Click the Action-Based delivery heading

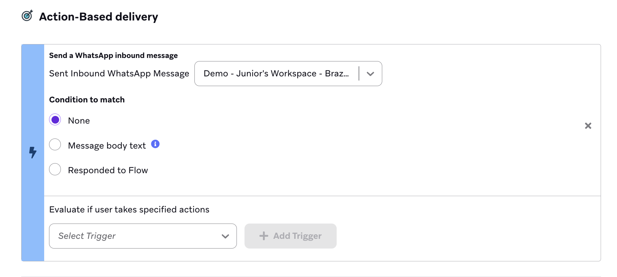click(x=98, y=17)
